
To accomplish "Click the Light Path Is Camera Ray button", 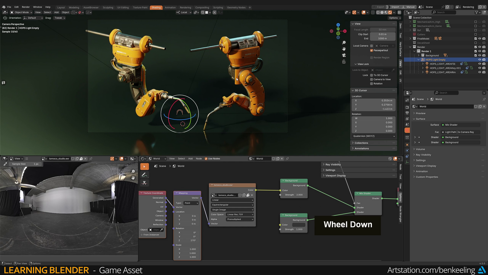I will point(460,132).
